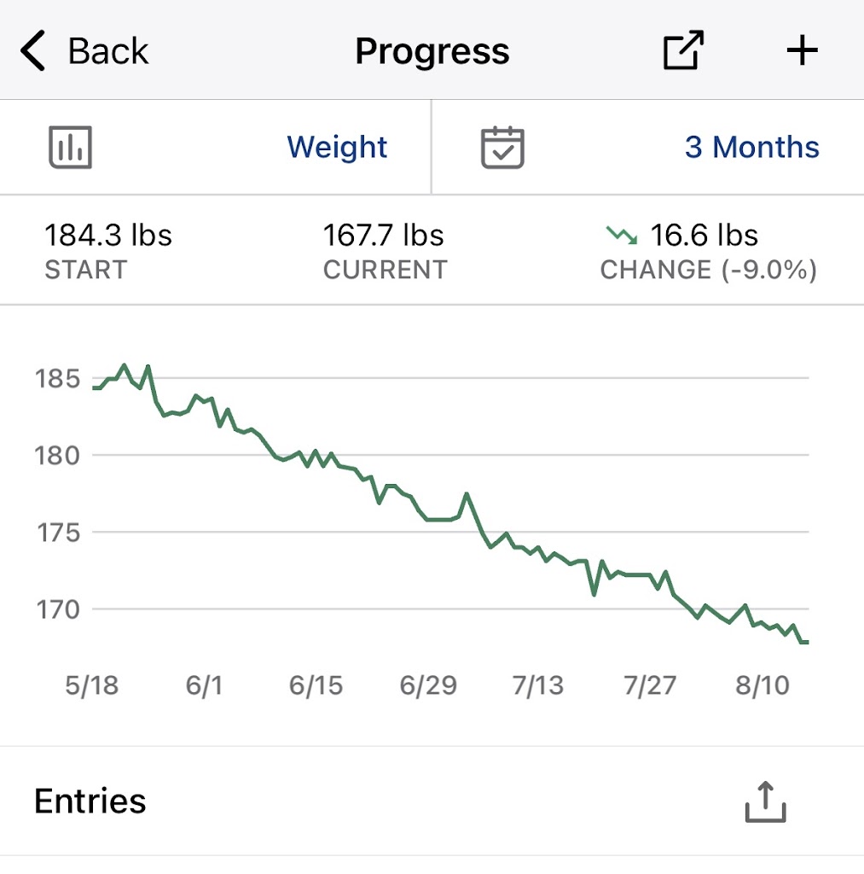Viewport: 864px width, 874px height.
Task: Tap the Entries section heading
Action: (90, 801)
